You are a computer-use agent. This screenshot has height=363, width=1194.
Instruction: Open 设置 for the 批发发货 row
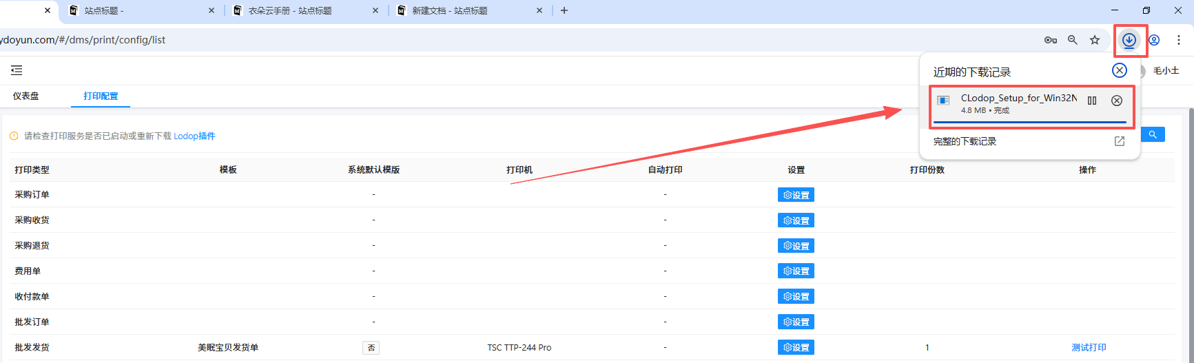[796, 348]
